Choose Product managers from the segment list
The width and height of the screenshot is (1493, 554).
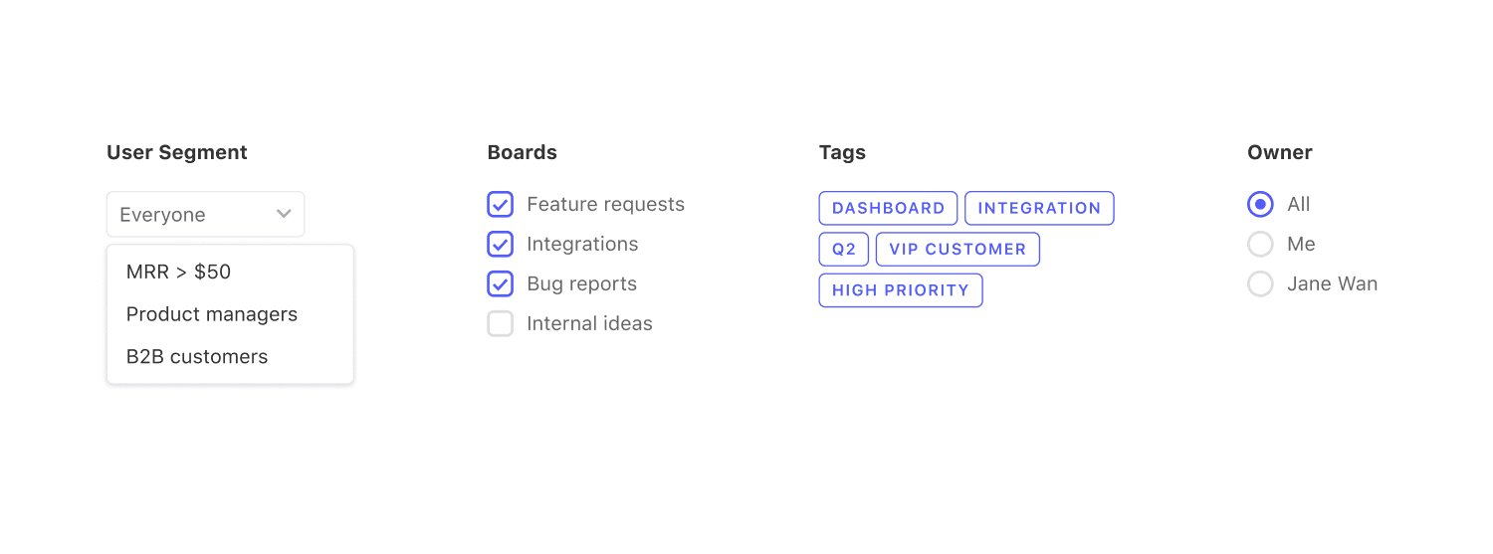coord(212,314)
